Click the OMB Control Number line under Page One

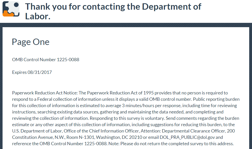coord(46,60)
